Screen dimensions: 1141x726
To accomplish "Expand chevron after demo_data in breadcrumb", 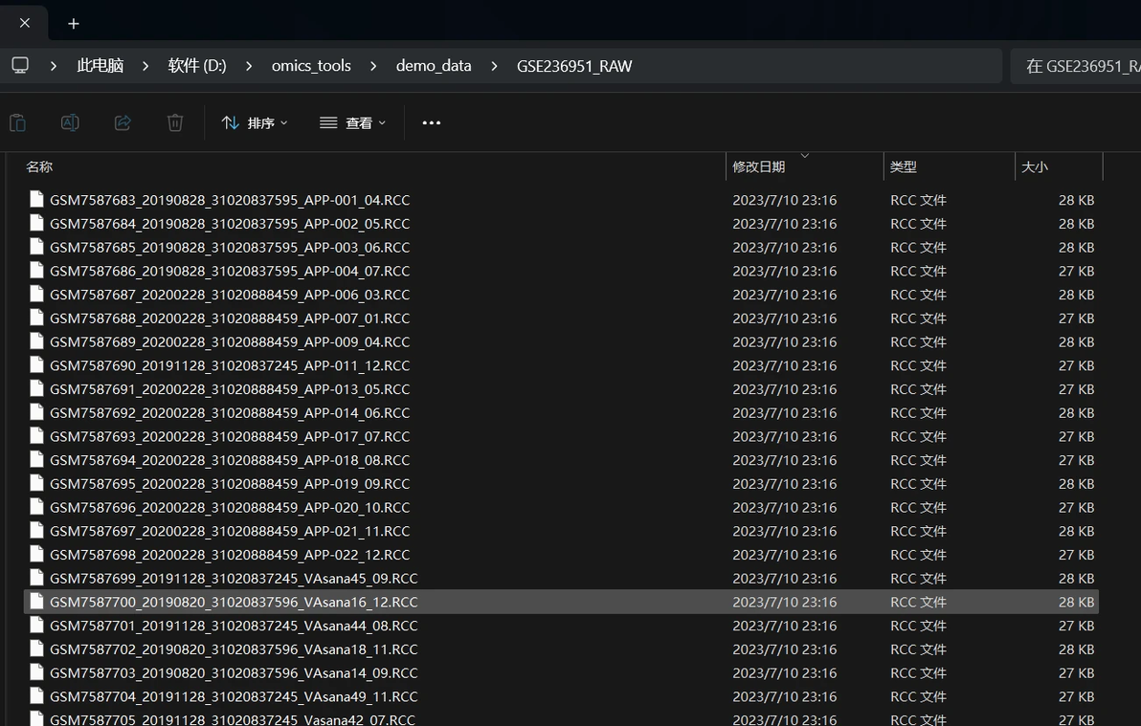I will tap(494, 66).
